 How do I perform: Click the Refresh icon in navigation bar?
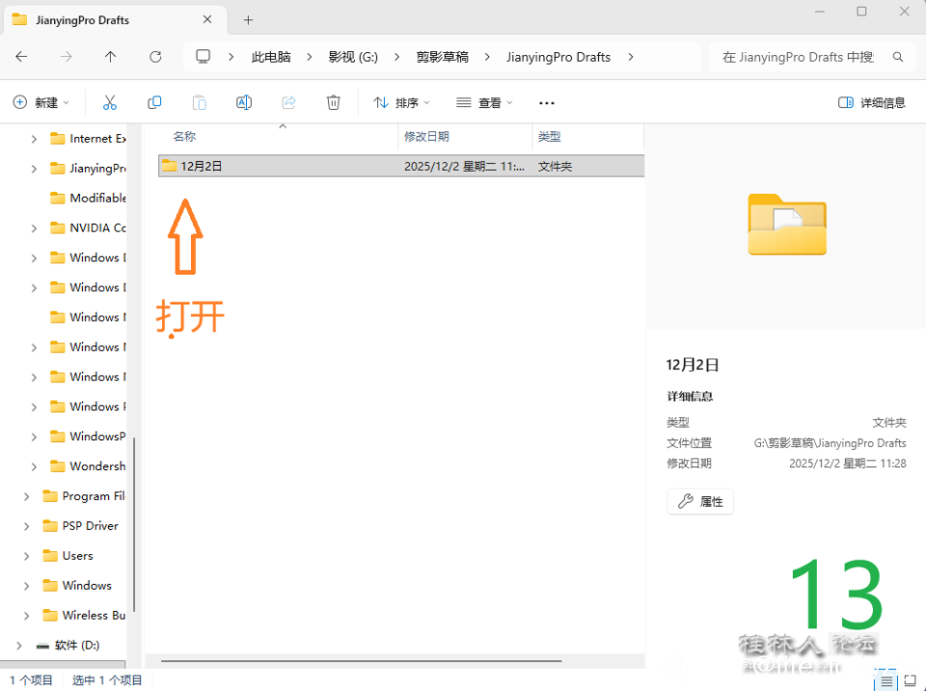pos(155,57)
